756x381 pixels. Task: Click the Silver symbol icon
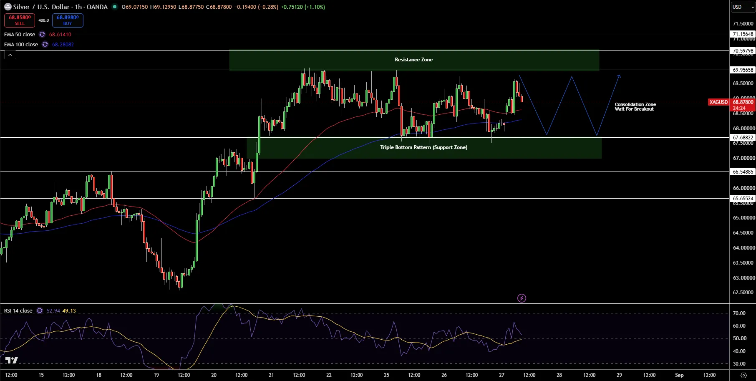(8, 7)
